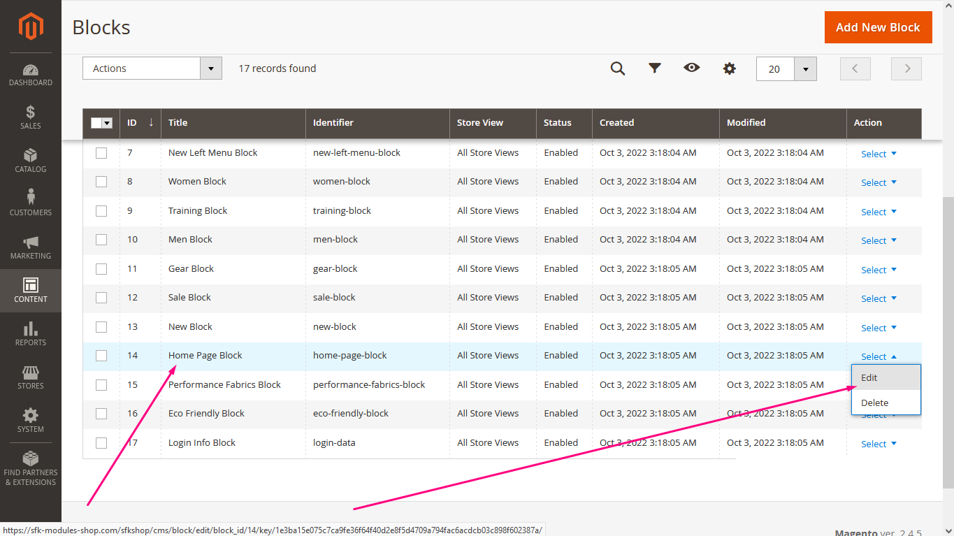
Task: Open the grid search magnifier
Action: [618, 68]
